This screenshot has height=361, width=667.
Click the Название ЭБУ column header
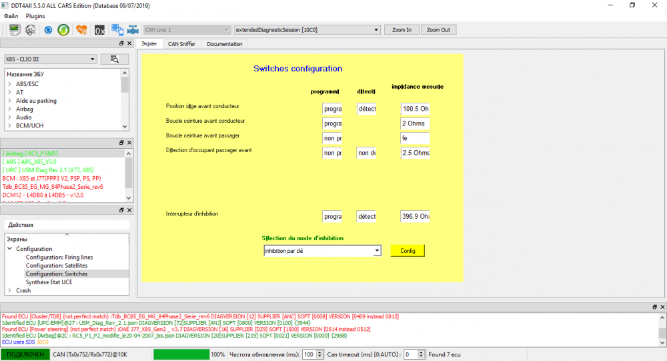(x=25, y=74)
